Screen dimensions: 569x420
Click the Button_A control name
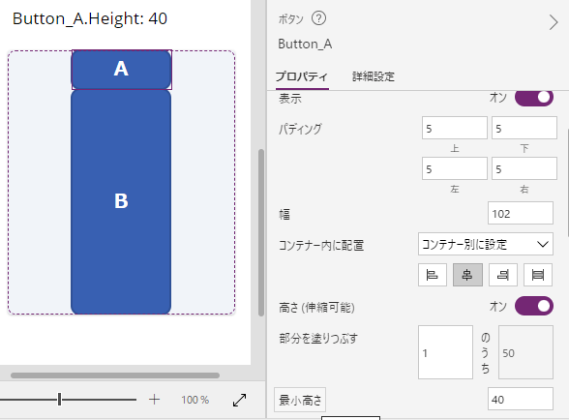pos(305,44)
